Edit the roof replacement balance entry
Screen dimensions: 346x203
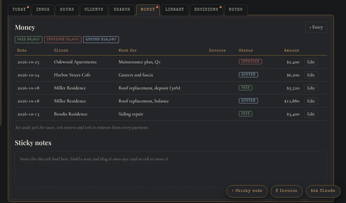point(311,101)
